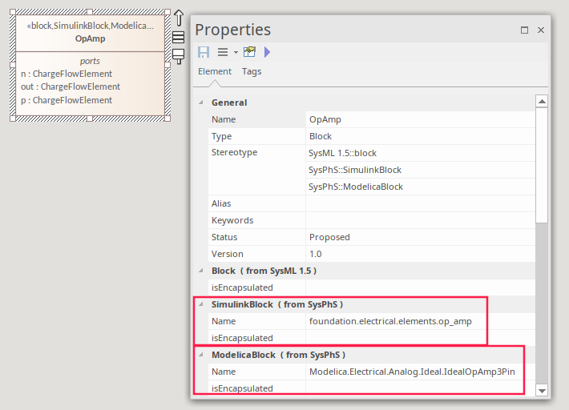Click the compartments list icon beside OpAmp
Screen dimensions: 569x410
[179, 38]
